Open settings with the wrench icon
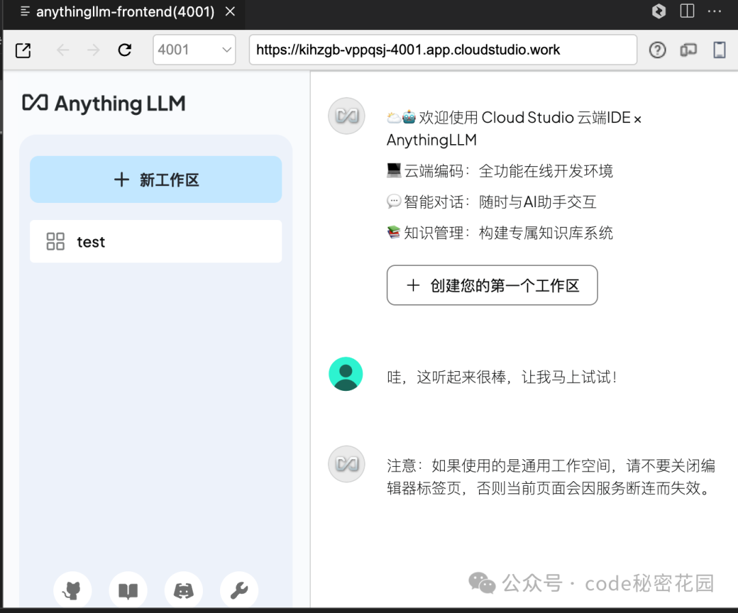 point(239,590)
